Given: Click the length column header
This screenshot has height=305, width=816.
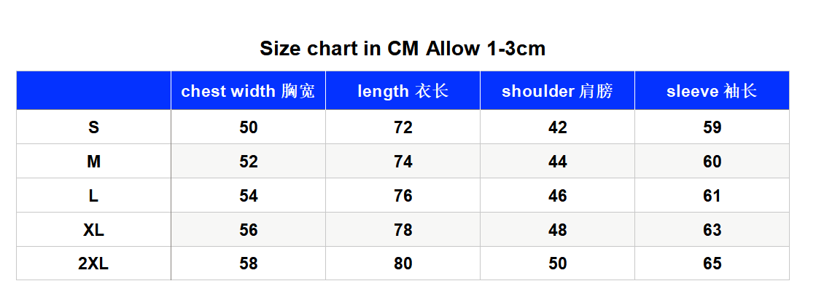Looking at the screenshot, I should (x=403, y=91).
